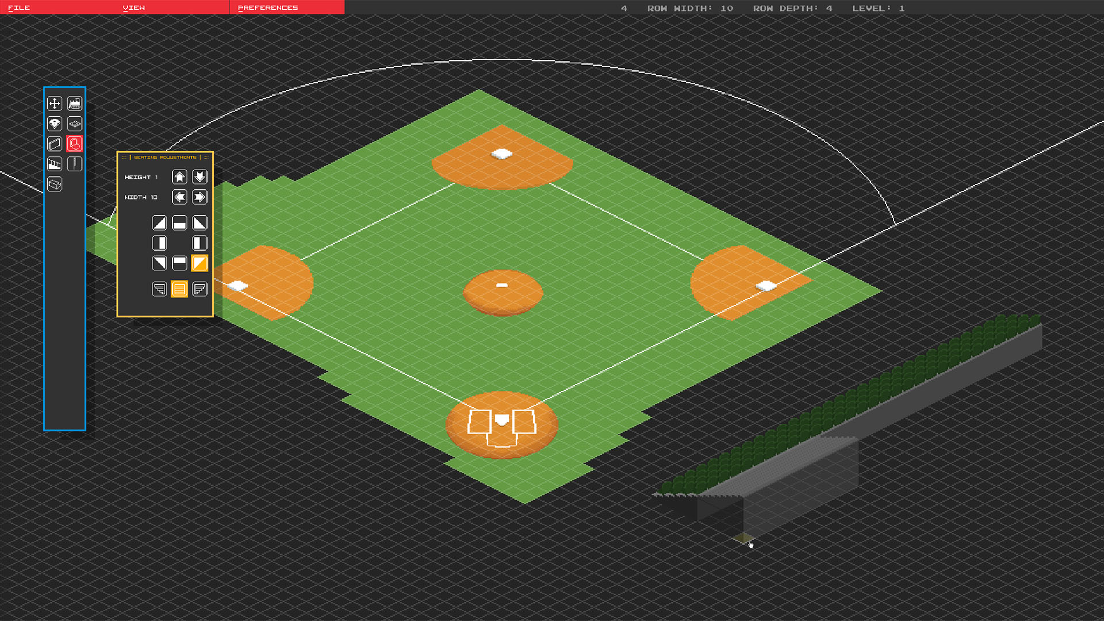Select the foul pole tool
The width and height of the screenshot is (1104, 621).
pos(75,164)
